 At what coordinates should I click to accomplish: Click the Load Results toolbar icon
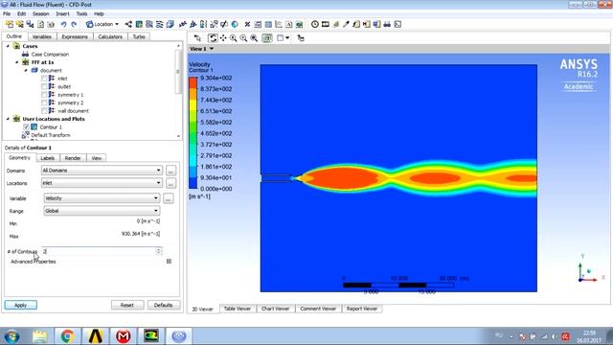tap(10, 24)
